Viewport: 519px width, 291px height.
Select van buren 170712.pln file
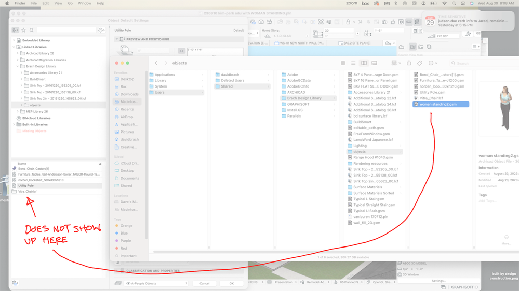(370, 217)
